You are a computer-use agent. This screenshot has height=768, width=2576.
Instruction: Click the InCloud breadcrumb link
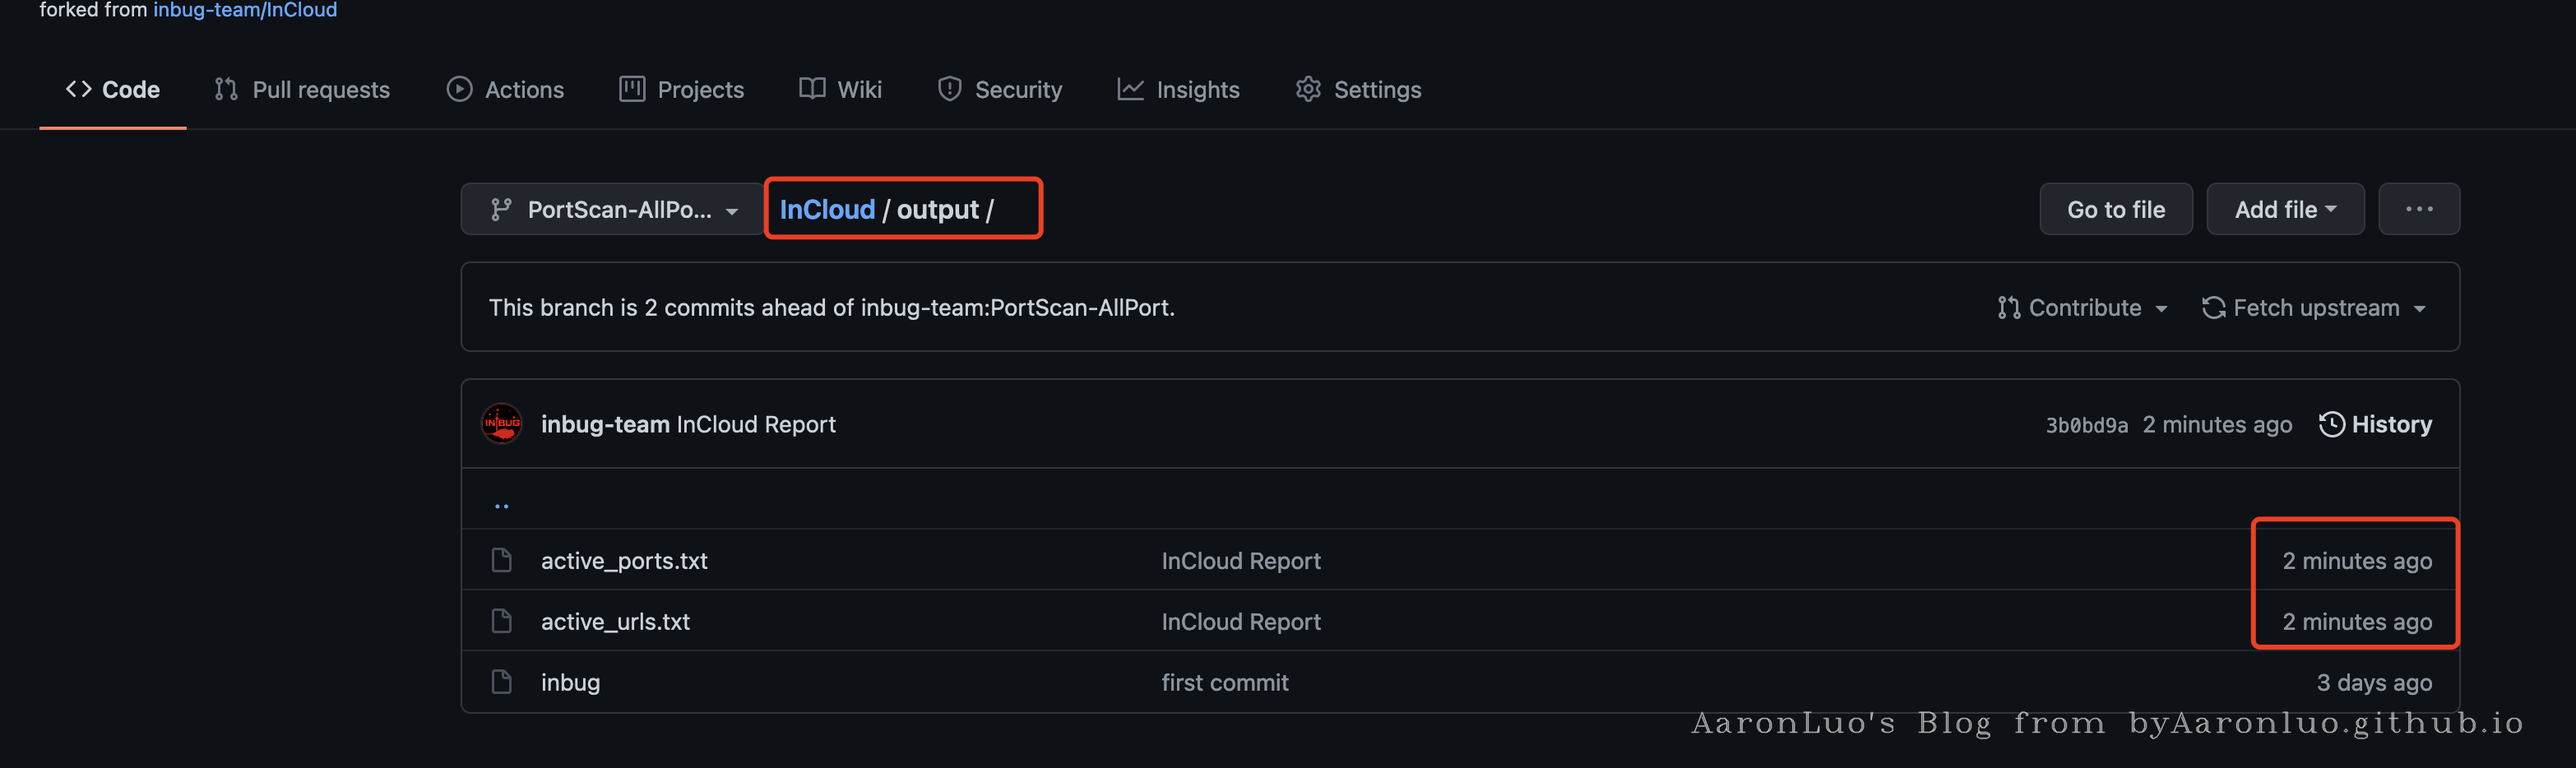pos(827,209)
